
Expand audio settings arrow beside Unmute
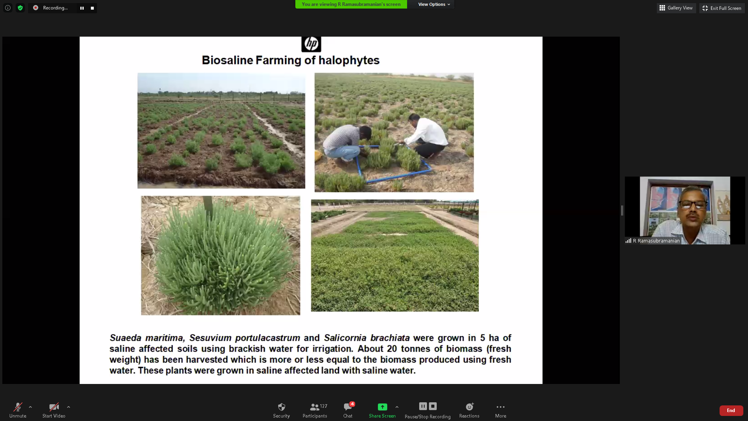pos(30,407)
